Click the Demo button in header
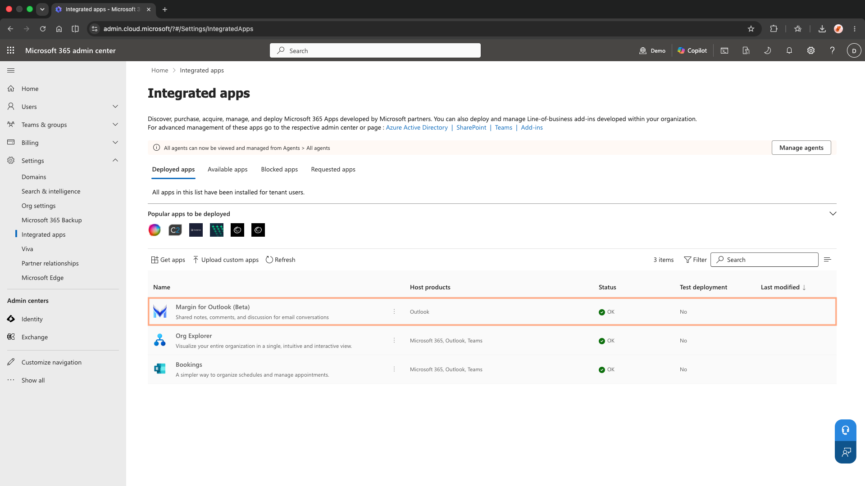The image size is (865, 486). pyautogui.click(x=652, y=50)
